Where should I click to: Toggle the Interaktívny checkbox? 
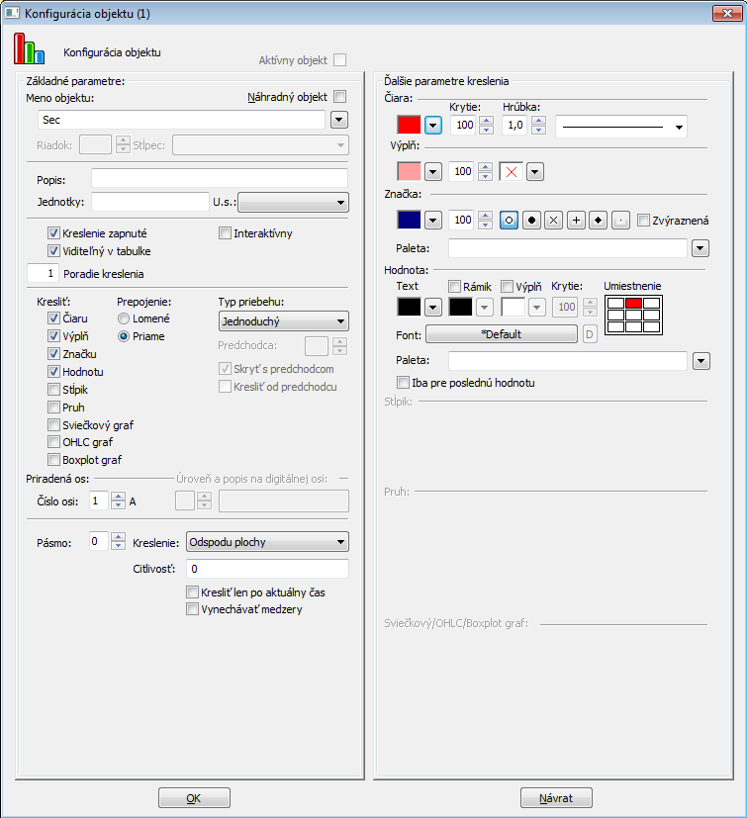225,233
